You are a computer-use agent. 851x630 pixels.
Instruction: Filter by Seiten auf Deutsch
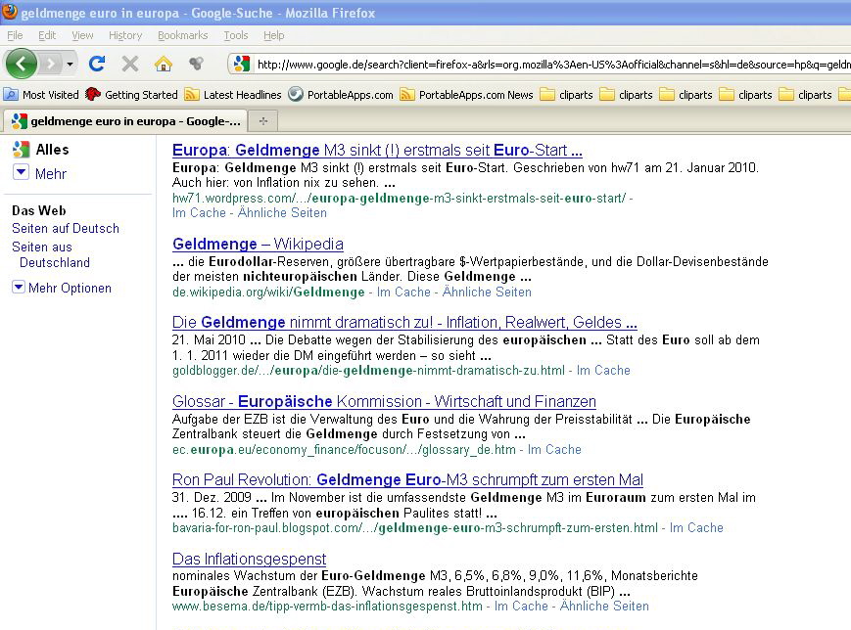66,228
